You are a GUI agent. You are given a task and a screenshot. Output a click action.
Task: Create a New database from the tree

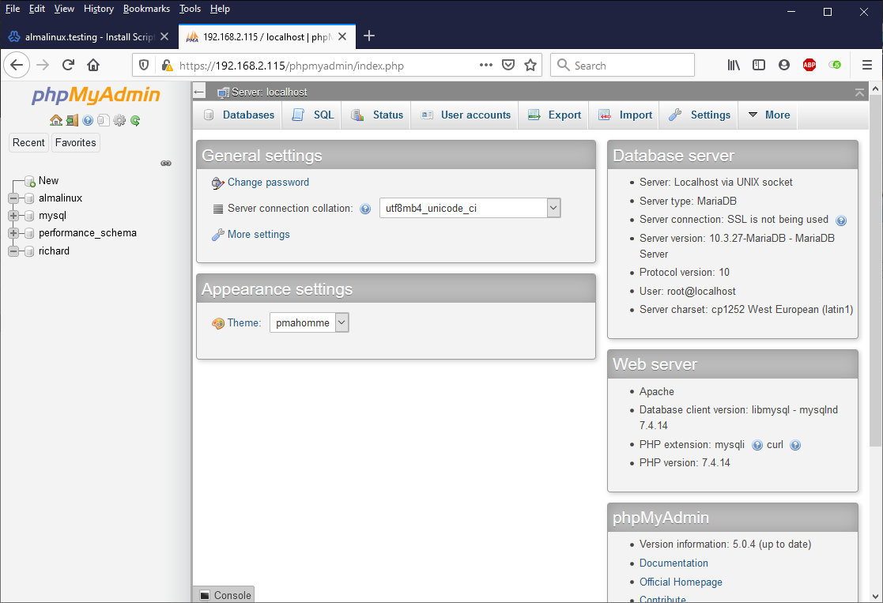pyautogui.click(x=48, y=181)
